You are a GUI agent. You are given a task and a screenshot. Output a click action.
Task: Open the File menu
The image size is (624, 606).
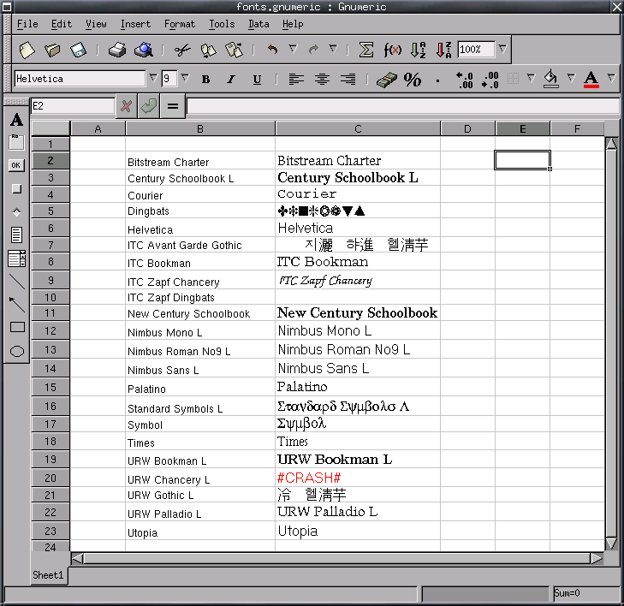pos(27,24)
